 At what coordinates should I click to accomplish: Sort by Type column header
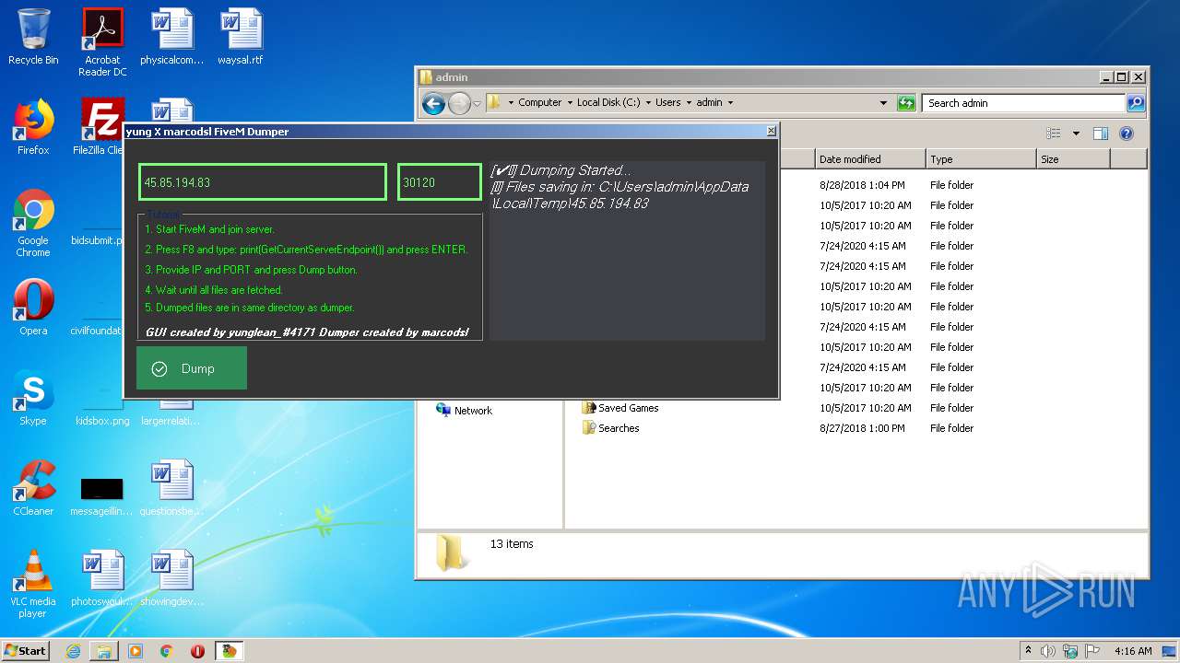[x=982, y=159]
